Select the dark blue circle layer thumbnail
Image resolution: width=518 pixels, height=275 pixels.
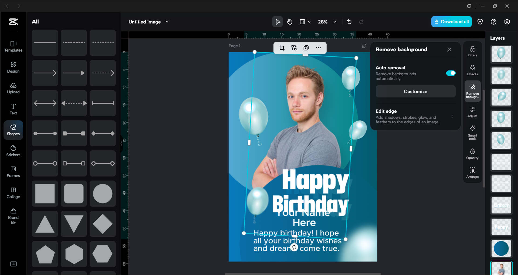501,248
